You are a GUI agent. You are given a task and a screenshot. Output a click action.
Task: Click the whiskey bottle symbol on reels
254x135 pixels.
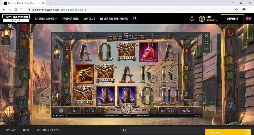148,52
